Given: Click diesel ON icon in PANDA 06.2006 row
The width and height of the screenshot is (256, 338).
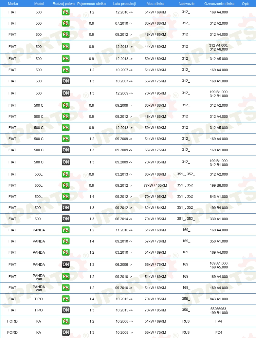Looking at the screenshot, I should [x=65, y=264].
